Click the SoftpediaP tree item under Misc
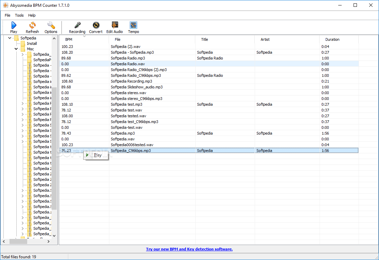The width and height of the screenshot is (379, 260). pos(42,60)
